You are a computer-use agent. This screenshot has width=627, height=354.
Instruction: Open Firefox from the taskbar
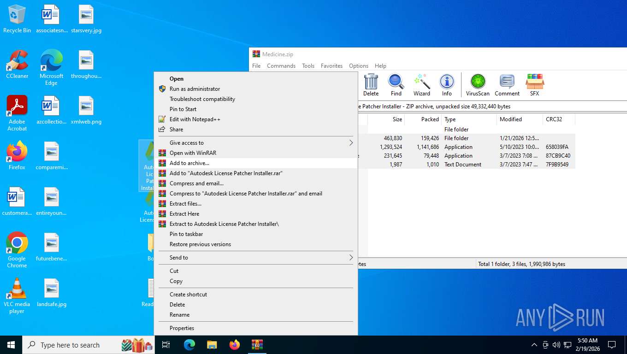(235, 345)
